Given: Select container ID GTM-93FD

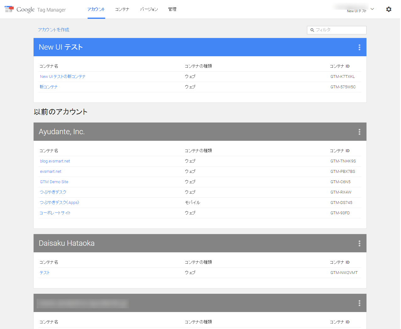Looking at the screenshot, I should [340, 213].
